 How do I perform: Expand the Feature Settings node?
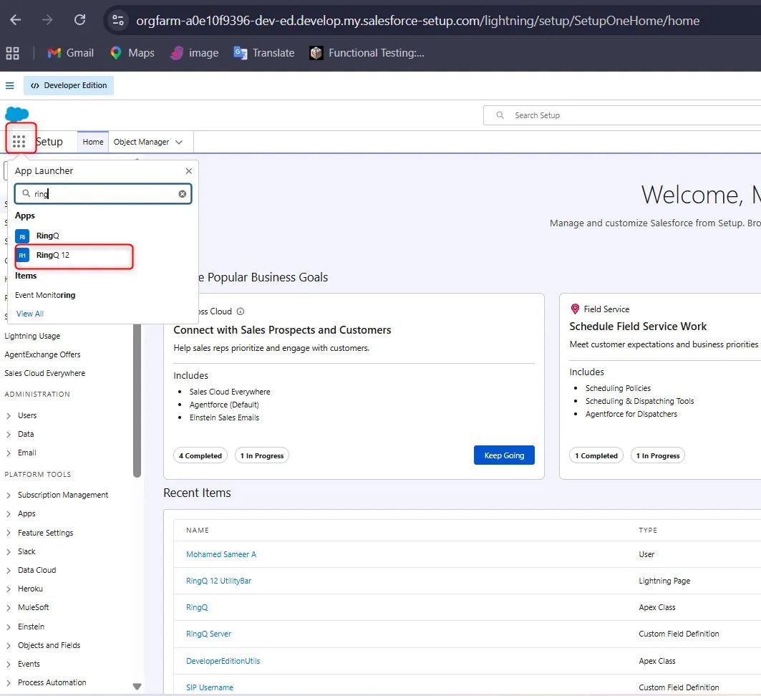point(9,533)
